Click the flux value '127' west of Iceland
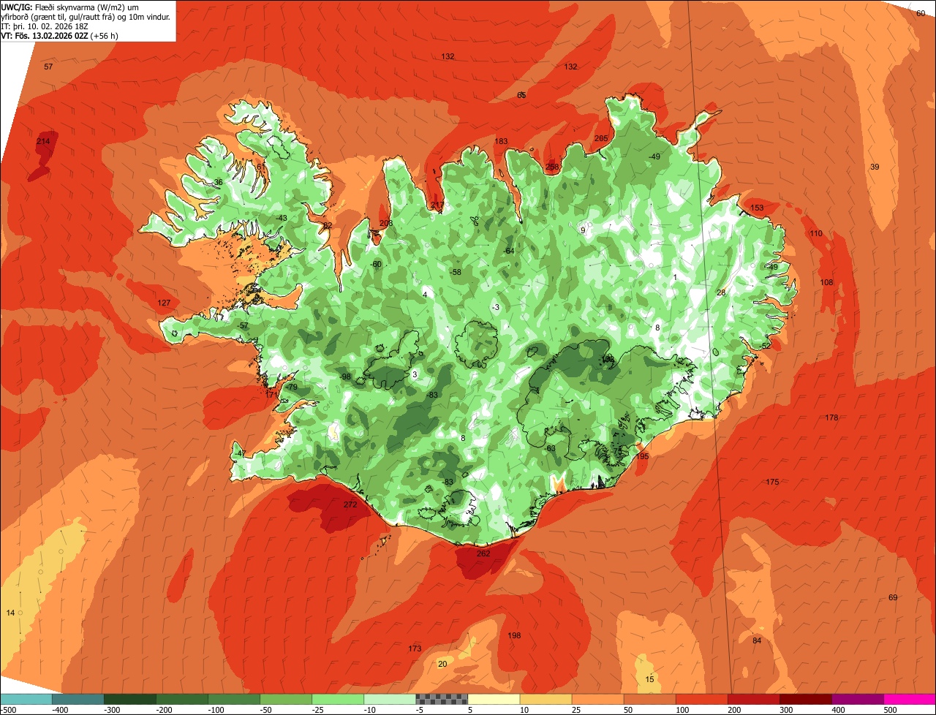Image resolution: width=936 pixels, height=715 pixels. coord(164,303)
